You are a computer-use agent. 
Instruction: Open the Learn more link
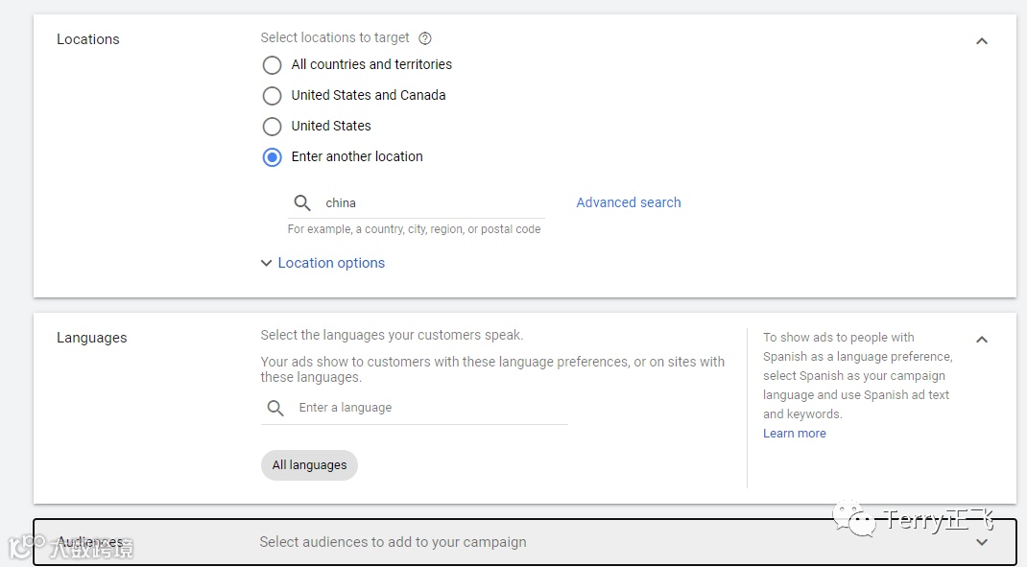point(794,434)
